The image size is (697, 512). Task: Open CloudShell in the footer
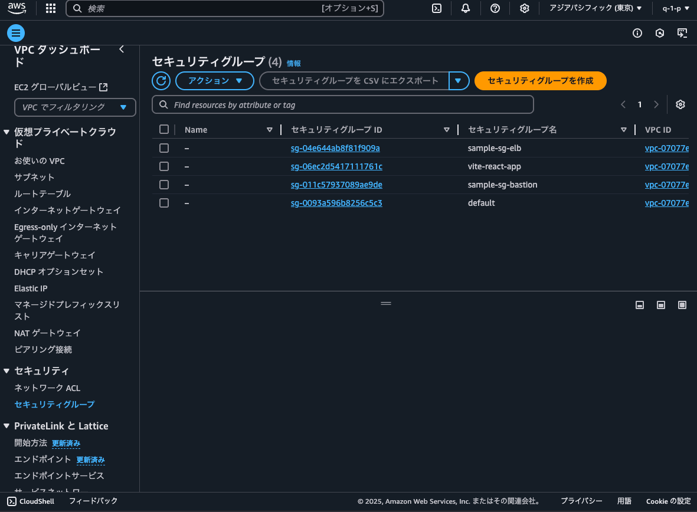click(x=31, y=501)
